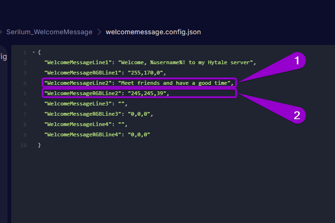The image size is (335, 223).
Task: Click the WelcomeMessageLine2 key
Action: pyautogui.click(x=78, y=83)
